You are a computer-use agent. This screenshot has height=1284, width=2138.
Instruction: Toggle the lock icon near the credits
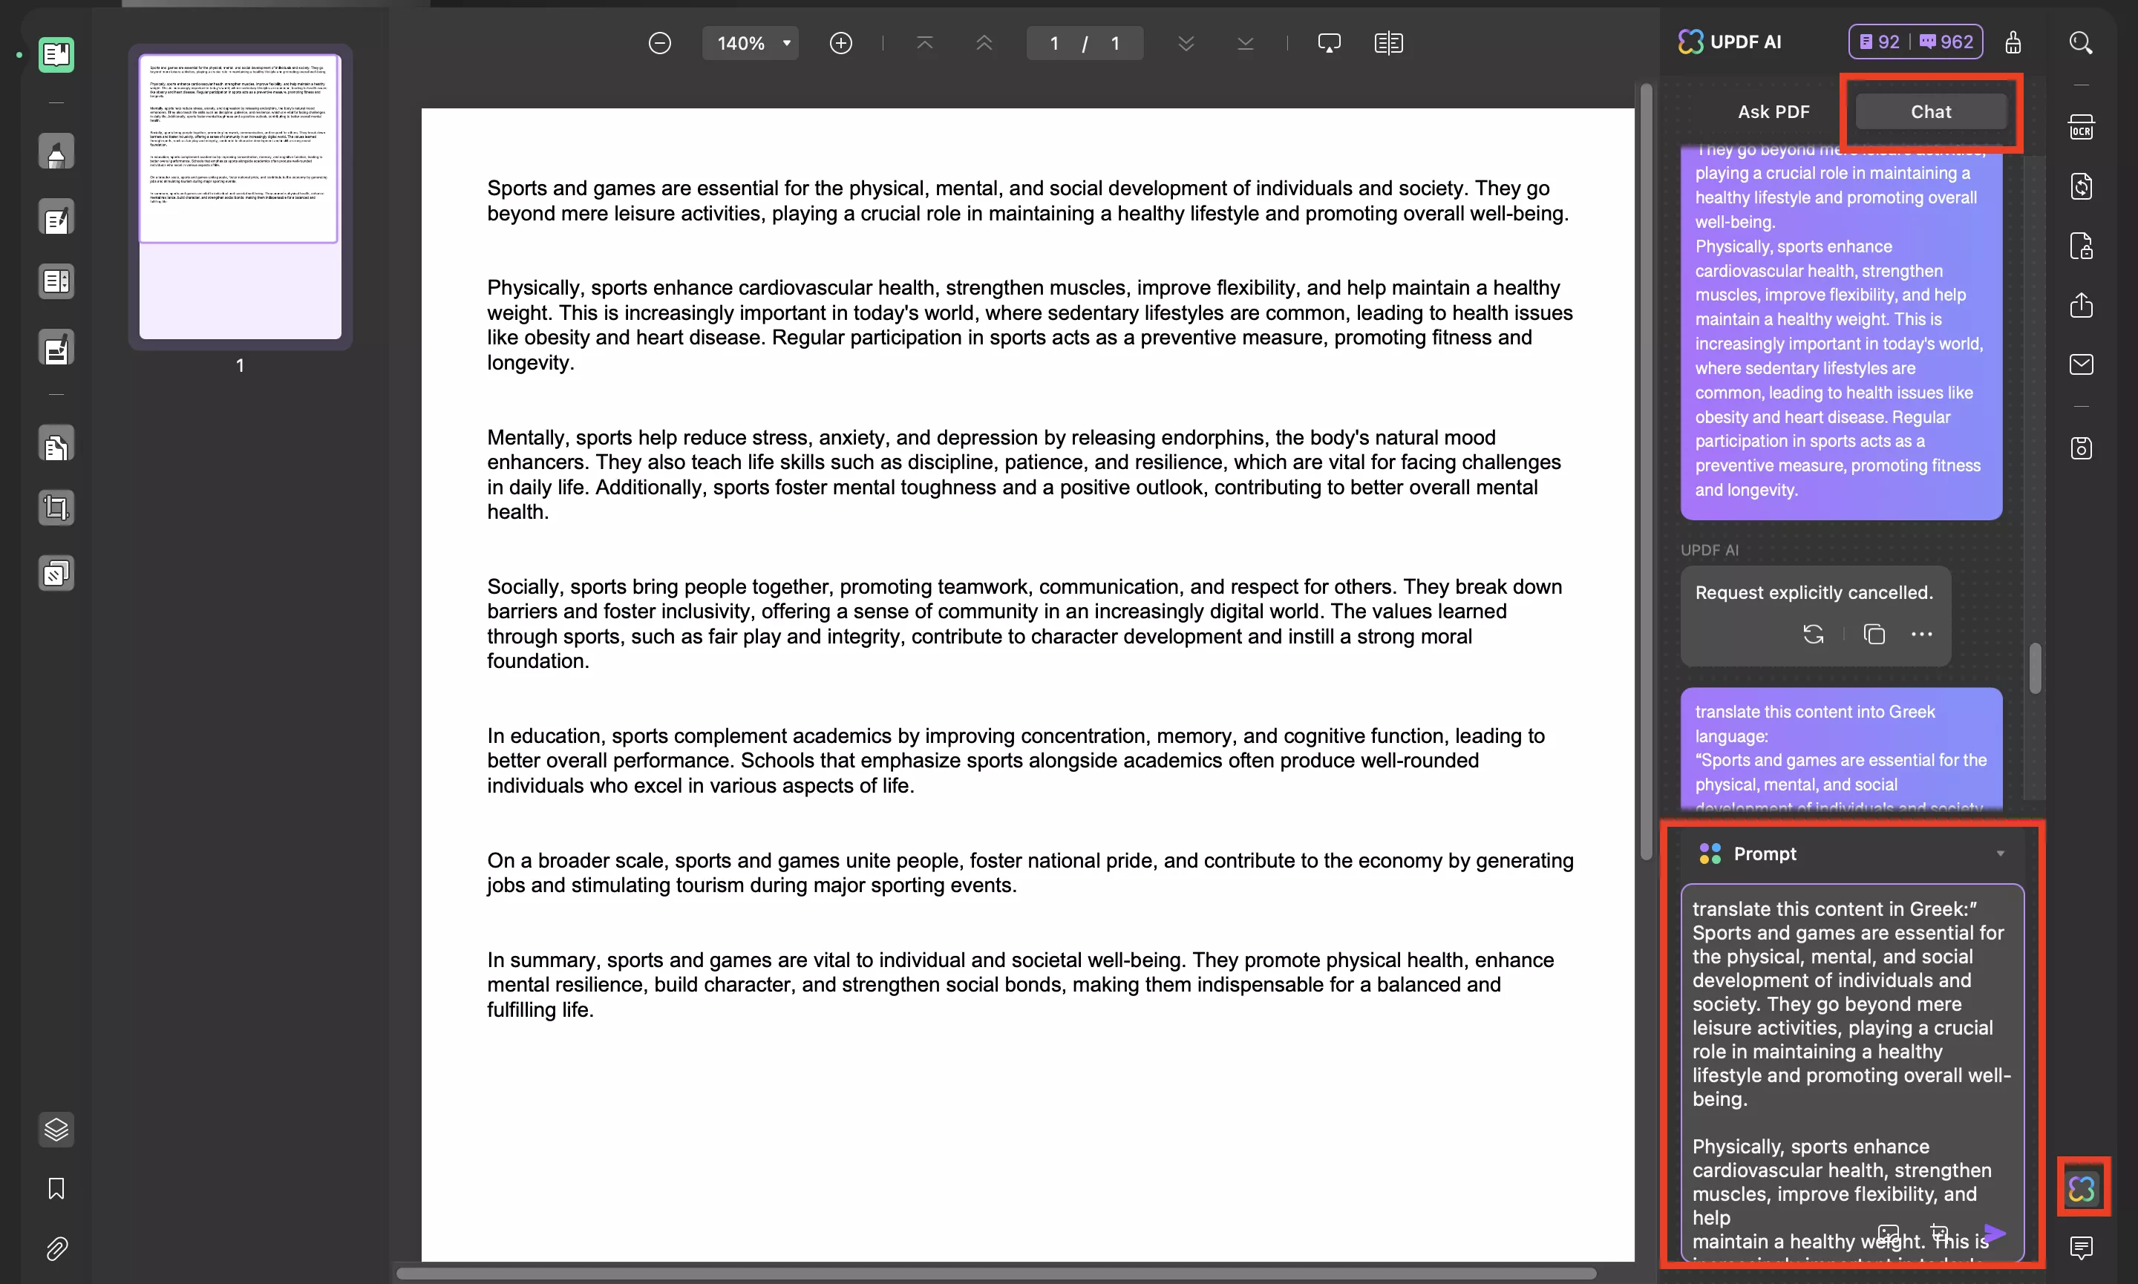coord(2013,42)
